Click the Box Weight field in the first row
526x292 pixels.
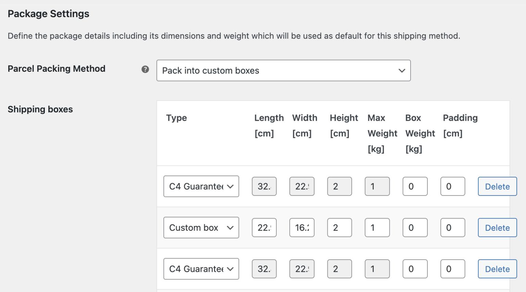pyautogui.click(x=415, y=186)
